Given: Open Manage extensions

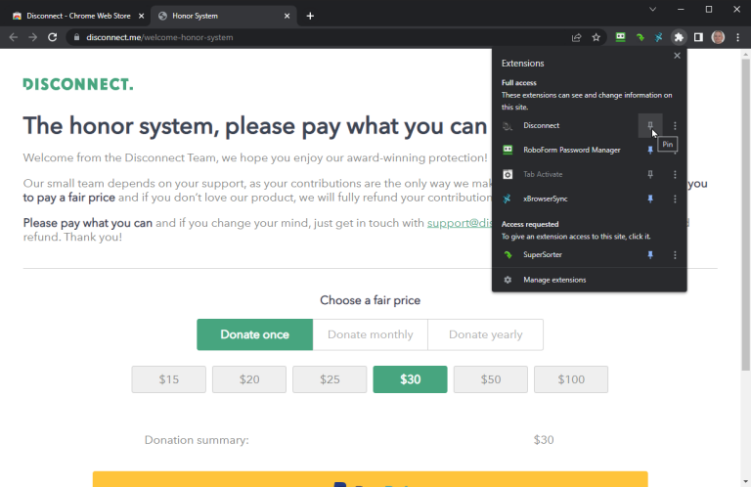Looking at the screenshot, I should pyautogui.click(x=554, y=280).
